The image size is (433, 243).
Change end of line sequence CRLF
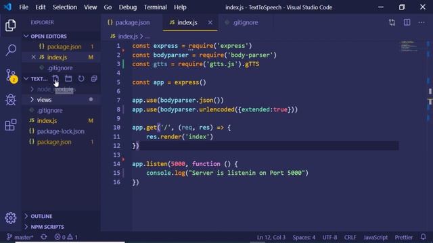350,237
